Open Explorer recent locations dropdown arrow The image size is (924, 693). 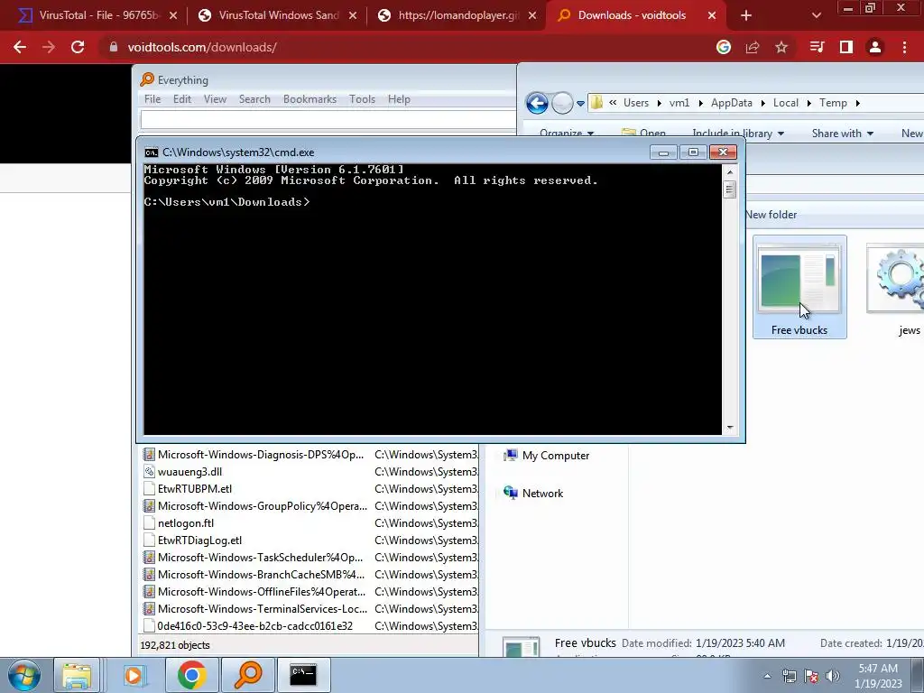(x=580, y=104)
